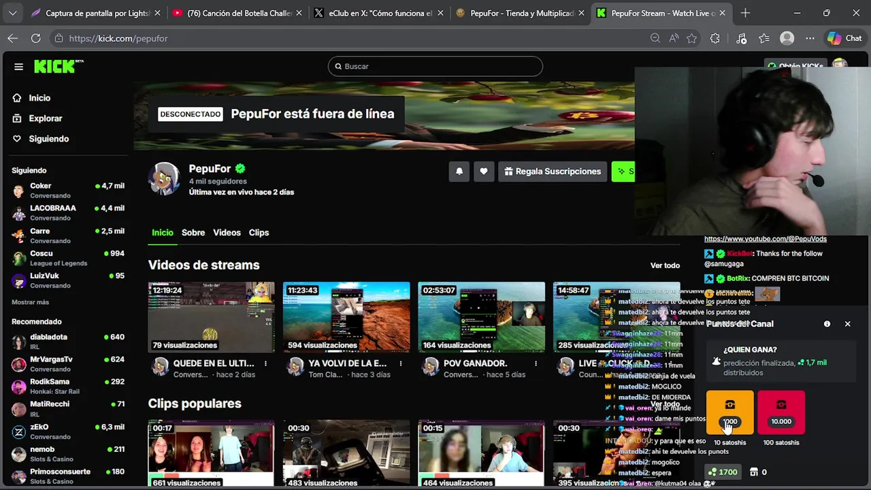
Task: Open Copilot Chat button
Action: pos(844,38)
